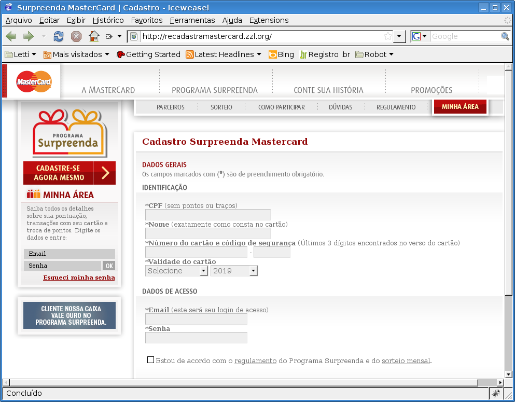The height and width of the screenshot is (402, 515).
Task: Go to COMO PARTICIPAR submenu item
Action: click(282, 107)
